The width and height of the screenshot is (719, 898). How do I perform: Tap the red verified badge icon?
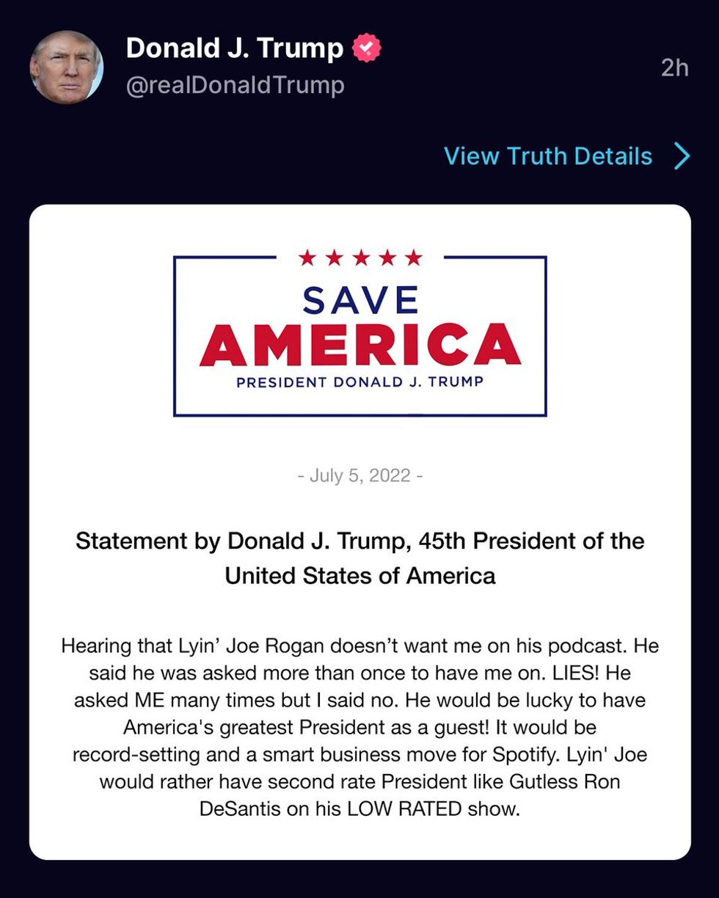pos(367,49)
